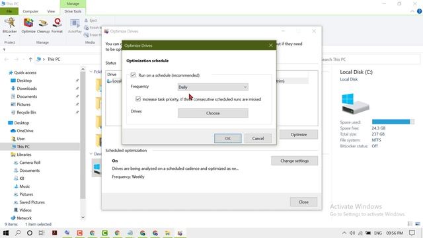Collapse the ribbon with chevron
This screenshot has width=423, height=238.
pos(412,11)
